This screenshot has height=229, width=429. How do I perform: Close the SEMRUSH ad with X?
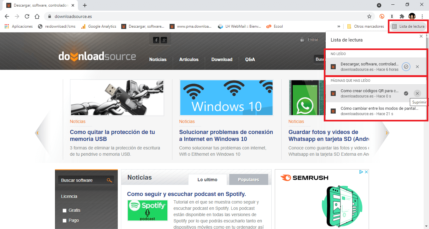(366, 172)
